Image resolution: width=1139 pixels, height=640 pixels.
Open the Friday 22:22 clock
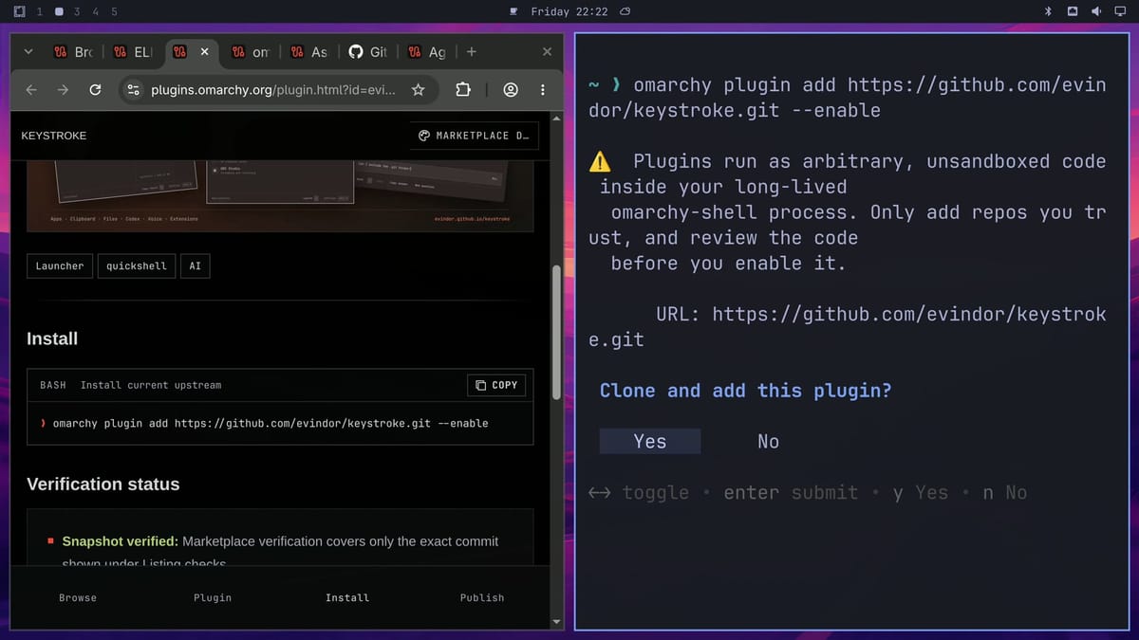coord(569,11)
